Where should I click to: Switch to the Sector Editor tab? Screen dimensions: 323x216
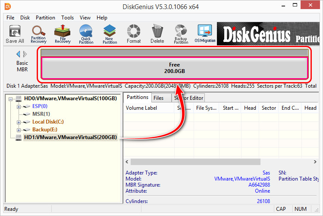click(x=188, y=98)
